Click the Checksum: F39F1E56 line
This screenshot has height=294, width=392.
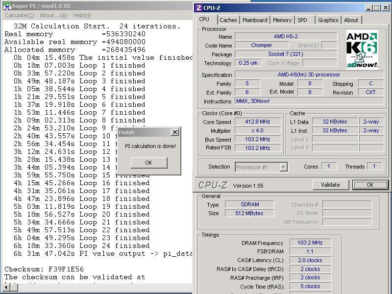tap(44, 269)
